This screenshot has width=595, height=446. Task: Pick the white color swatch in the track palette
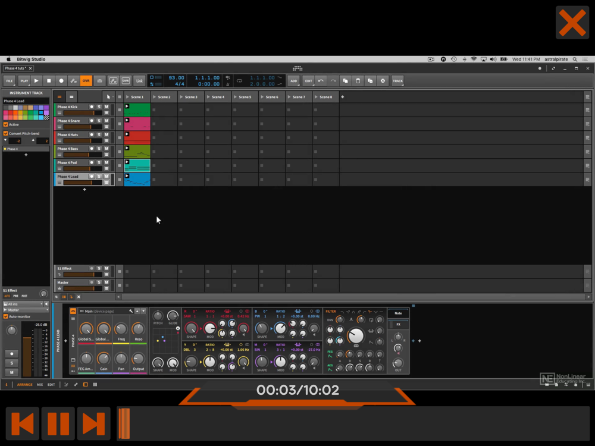16,108
